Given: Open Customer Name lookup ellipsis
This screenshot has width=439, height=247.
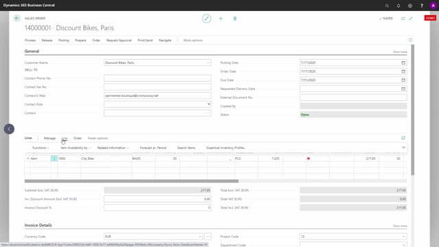Looking at the screenshot, I should (x=207, y=62).
